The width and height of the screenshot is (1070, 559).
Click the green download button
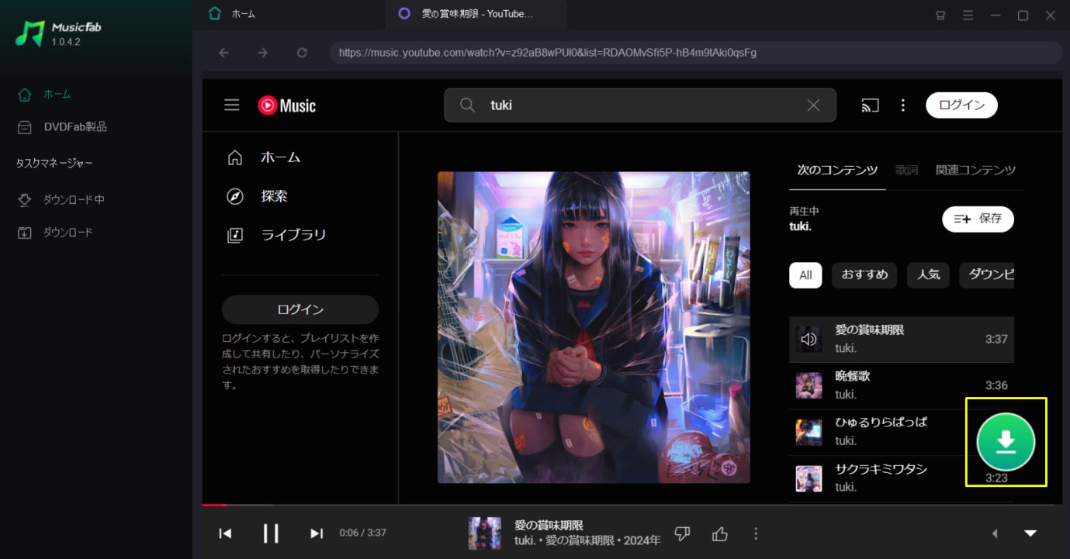pyautogui.click(x=1006, y=442)
